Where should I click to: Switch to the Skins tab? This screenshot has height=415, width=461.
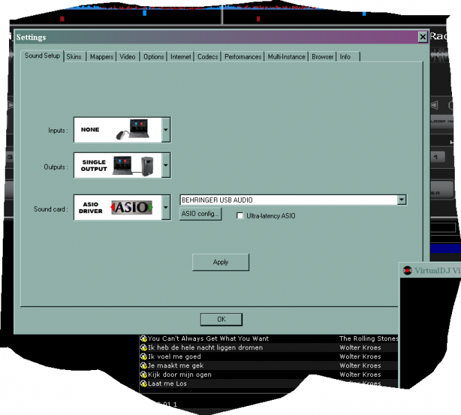tap(74, 57)
